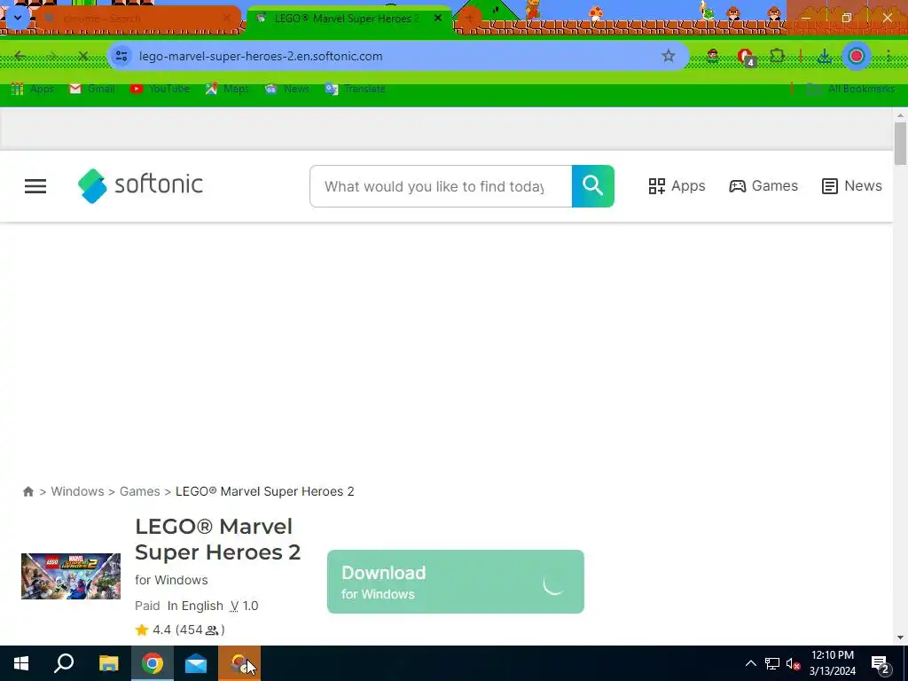
Task: Open the Chrome three-dot menu
Action: pyautogui.click(x=888, y=56)
